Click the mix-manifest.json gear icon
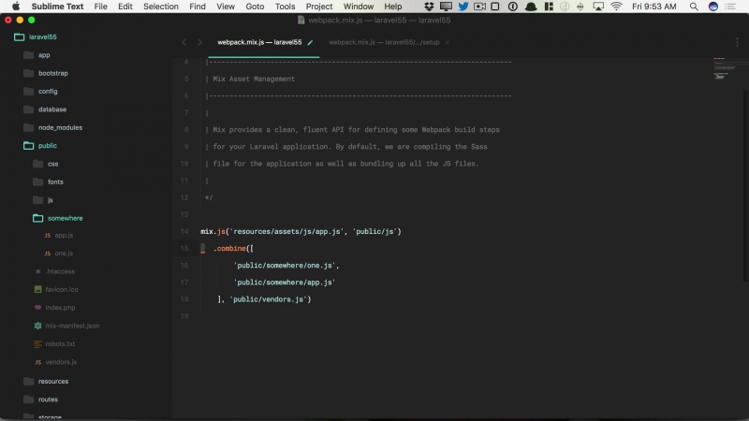The width and height of the screenshot is (749, 421). pos(37,326)
